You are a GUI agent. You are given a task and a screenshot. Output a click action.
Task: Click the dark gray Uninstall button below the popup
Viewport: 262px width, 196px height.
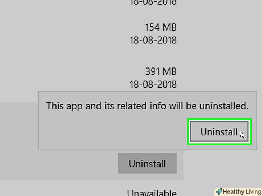point(148,163)
